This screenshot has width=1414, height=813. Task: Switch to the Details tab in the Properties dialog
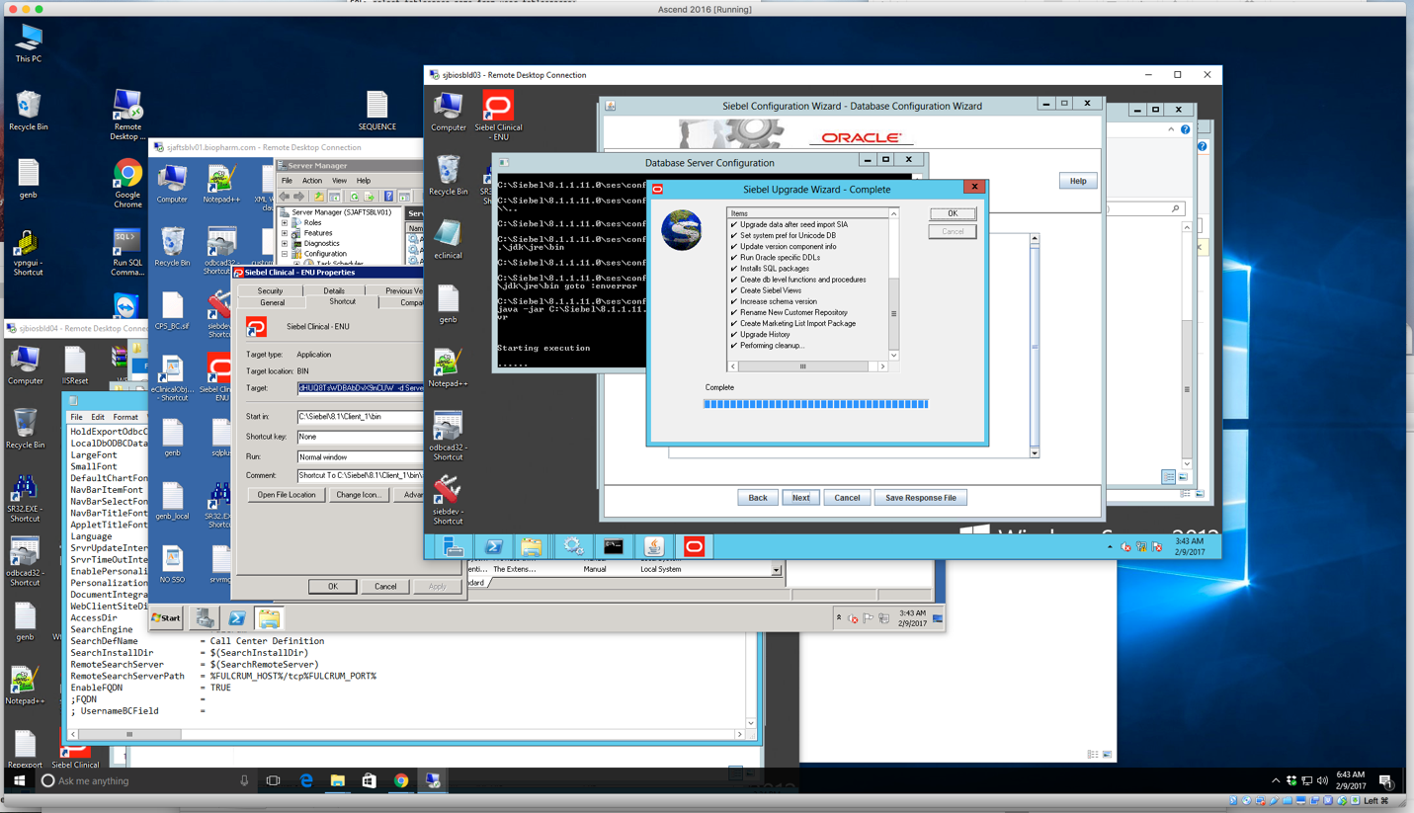coord(334,291)
